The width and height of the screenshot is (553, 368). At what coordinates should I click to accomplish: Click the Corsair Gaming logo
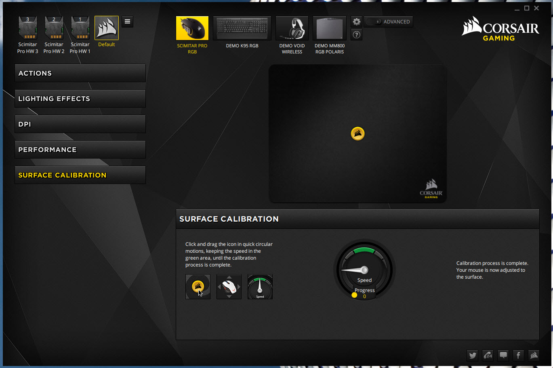point(500,29)
